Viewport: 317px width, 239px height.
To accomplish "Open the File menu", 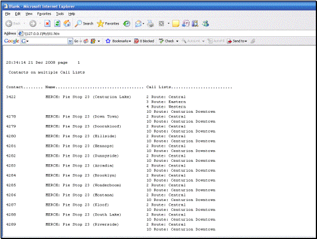I will 8,14.
